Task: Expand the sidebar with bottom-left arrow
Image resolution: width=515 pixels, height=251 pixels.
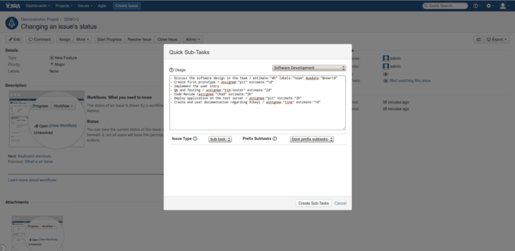Action: [x=3, y=248]
